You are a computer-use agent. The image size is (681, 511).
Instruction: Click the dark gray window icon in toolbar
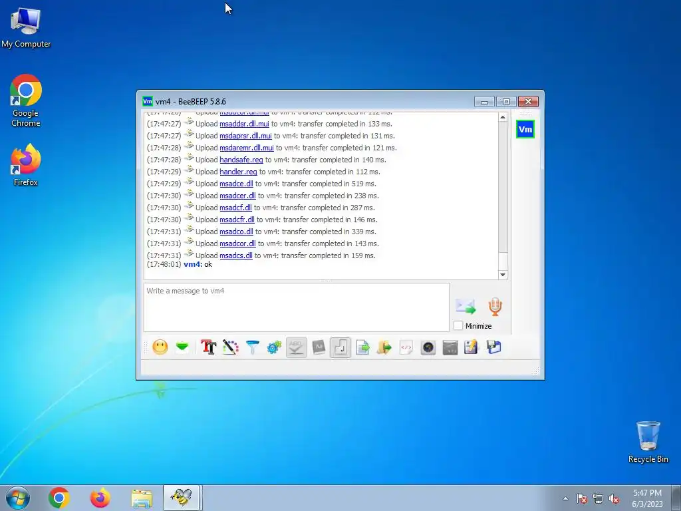point(450,347)
